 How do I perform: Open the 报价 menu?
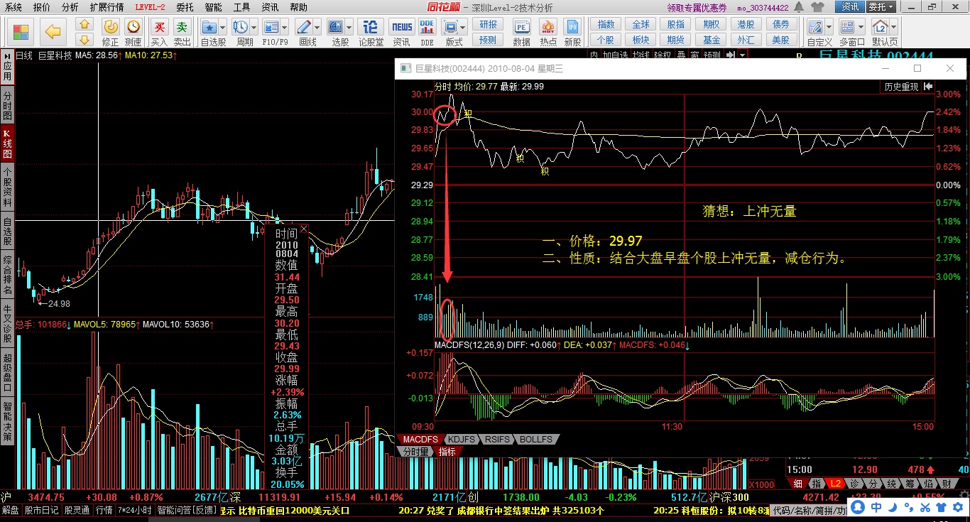pos(42,7)
